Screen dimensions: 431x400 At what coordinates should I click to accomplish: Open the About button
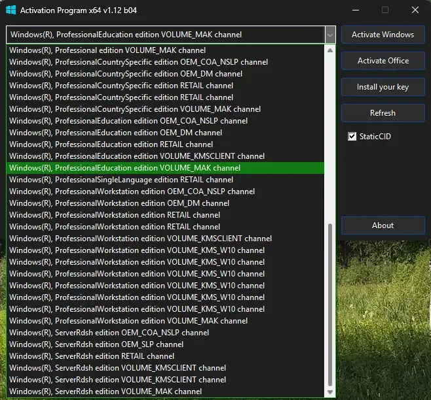click(383, 225)
